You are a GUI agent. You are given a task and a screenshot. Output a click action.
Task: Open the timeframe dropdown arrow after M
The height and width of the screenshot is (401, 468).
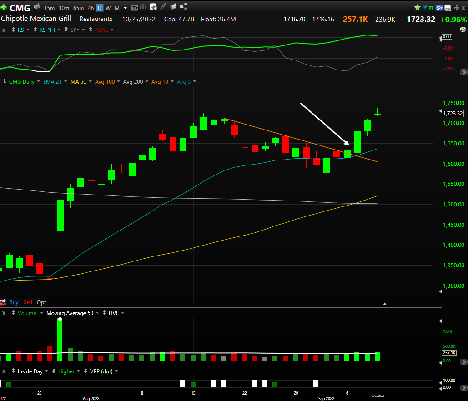(126, 8)
